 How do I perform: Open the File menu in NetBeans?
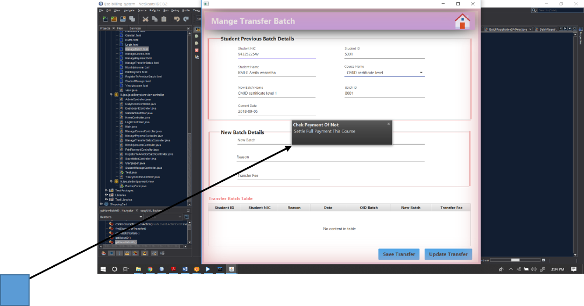pyautogui.click(x=101, y=10)
